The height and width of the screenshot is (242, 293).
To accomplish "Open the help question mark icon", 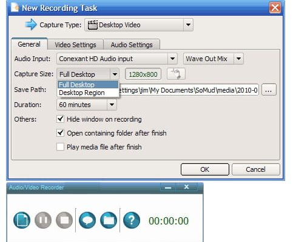I will [132, 220].
